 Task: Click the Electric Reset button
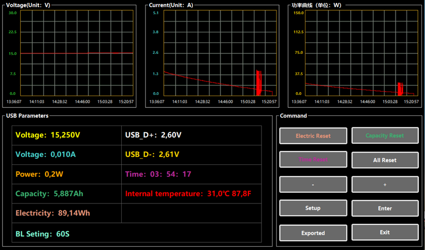point(313,136)
